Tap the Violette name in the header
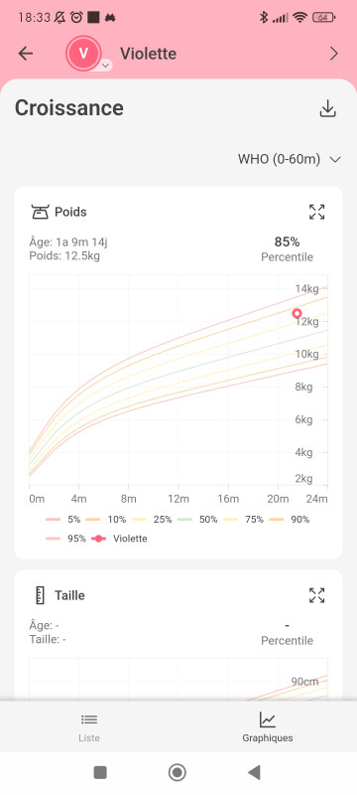Viewport: 357px width, 795px height. click(x=148, y=54)
